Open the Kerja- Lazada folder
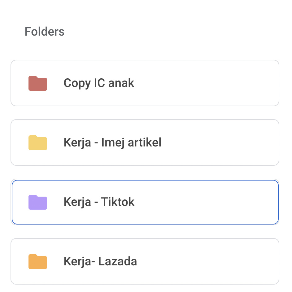The width and height of the screenshot is (292, 292). [145, 261]
